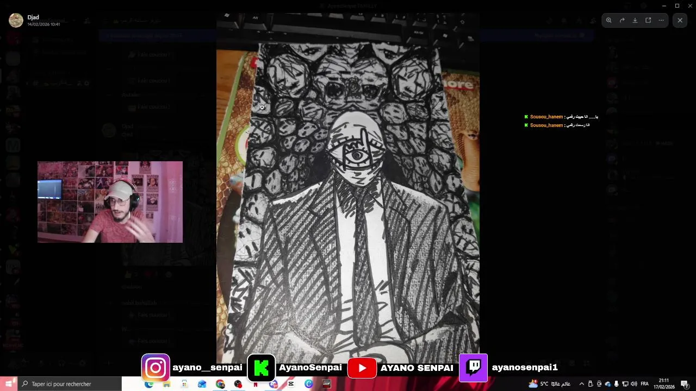696x391 pixels.
Task: Download the image with the download icon
Action: pyautogui.click(x=635, y=20)
